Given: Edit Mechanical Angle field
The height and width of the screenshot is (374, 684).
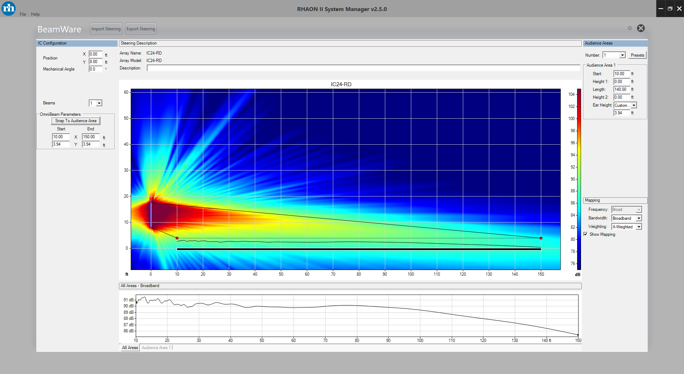Looking at the screenshot, I should 95,69.
